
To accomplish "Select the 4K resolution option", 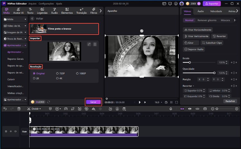I will 59,78.
